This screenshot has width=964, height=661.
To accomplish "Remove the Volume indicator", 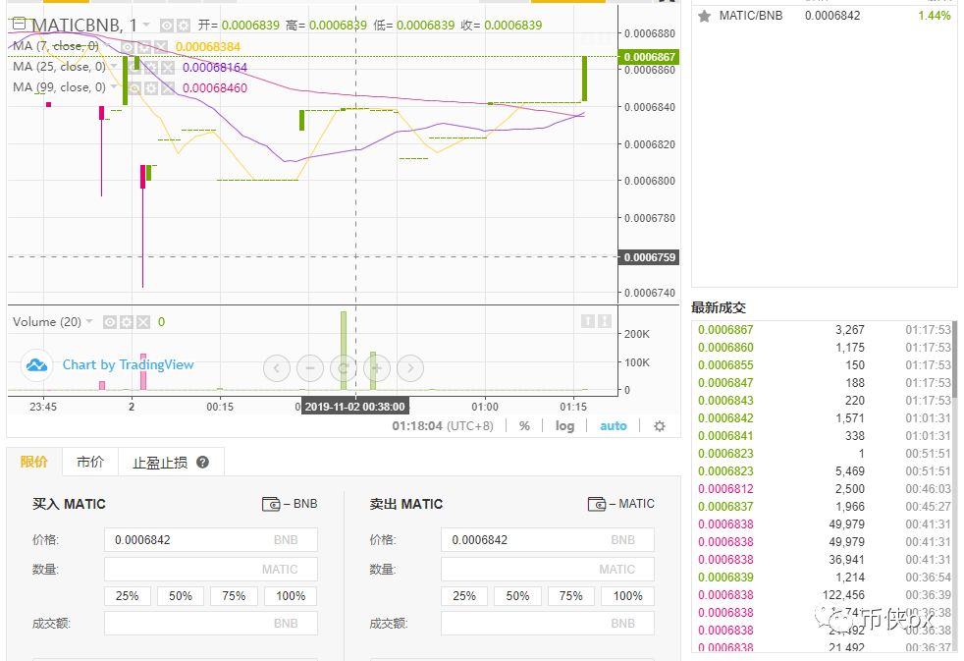I will pyautogui.click(x=143, y=322).
